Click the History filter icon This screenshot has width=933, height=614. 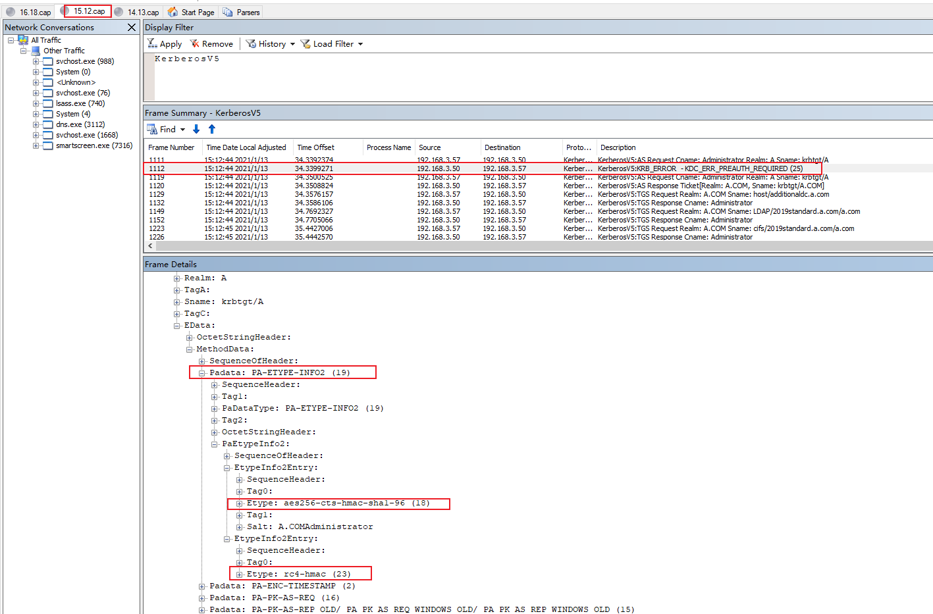[x=251, y=43]
